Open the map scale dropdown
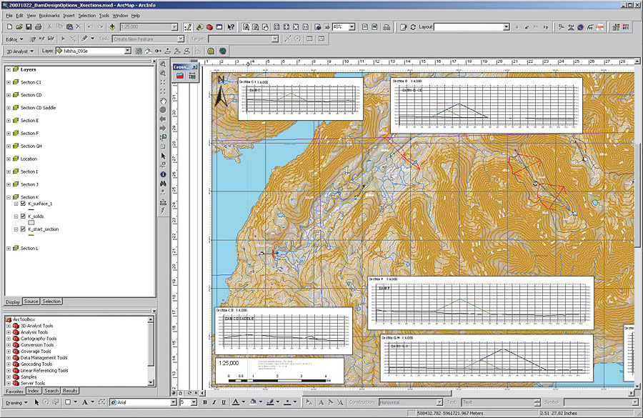This screenshot has height=418, width=643. pos(174,27)
